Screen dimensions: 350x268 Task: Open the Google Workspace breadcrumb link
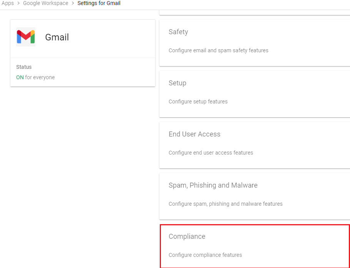[45, 3]
